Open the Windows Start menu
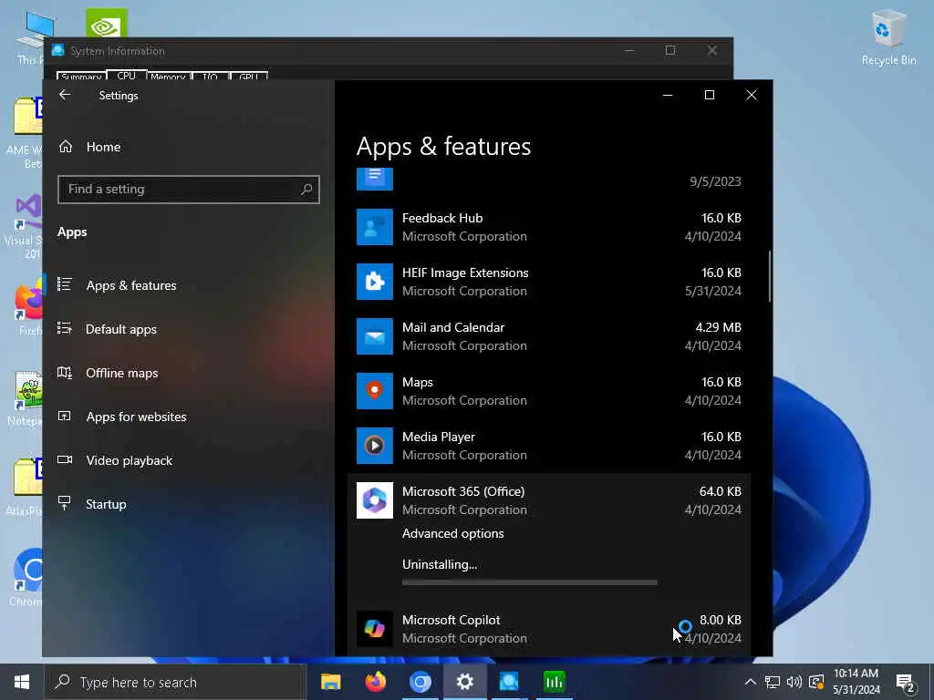The image size is (934, 700). click(22, 682)
